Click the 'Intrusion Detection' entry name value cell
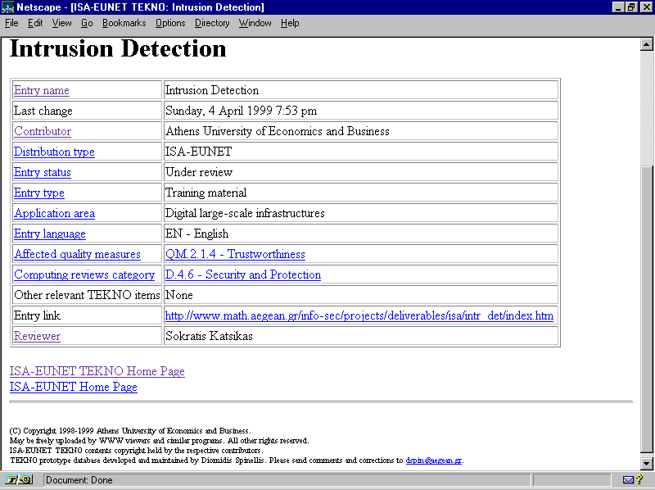This screenshot has height=490, width=655. pos(361,90)
